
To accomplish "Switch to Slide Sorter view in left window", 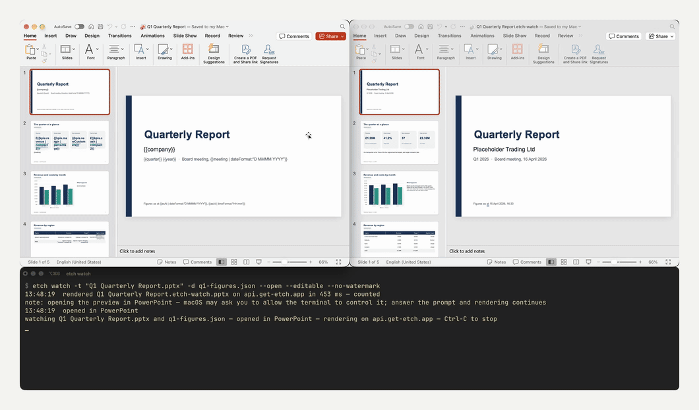I will pos(234,262).
